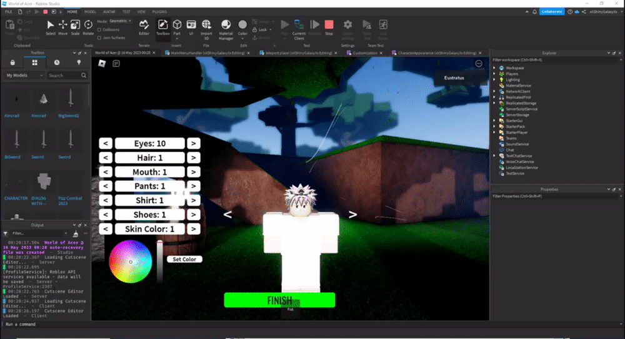Go to next Skin Color option

click(x=193, y=229)
